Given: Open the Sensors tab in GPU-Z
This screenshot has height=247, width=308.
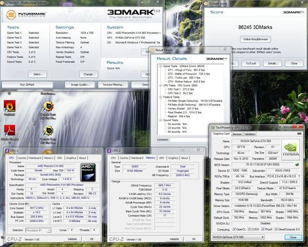Looking at the screenshot, I should [237, 134].
